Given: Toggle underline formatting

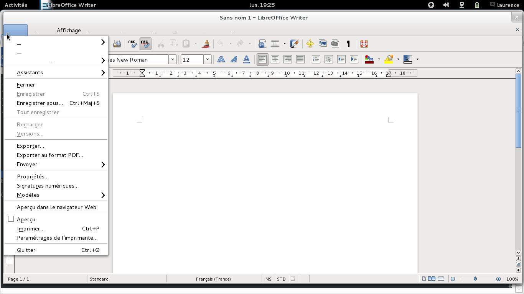Looking at the screenshot, I should point(246,59).
